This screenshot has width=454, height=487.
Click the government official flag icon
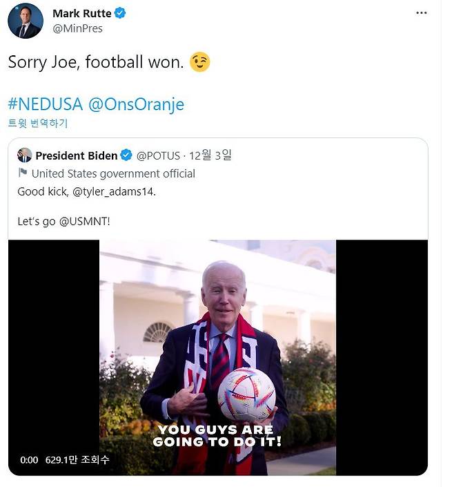(23, 173)
